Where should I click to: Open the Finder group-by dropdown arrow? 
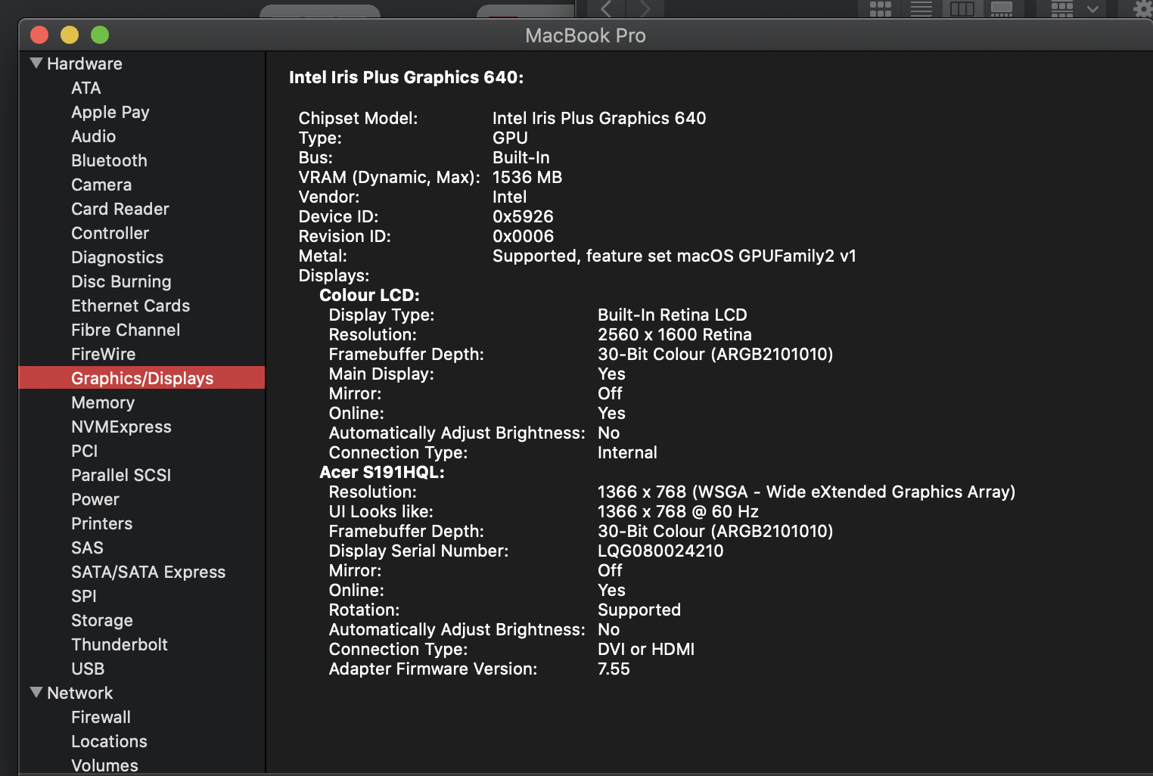pos(1092,9)
